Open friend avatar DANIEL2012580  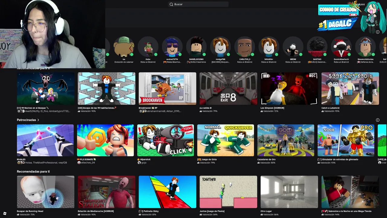point(196,47)
